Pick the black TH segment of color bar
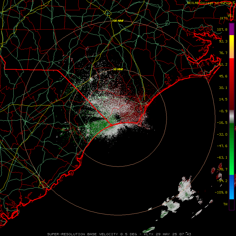 (x=232, y=204)
